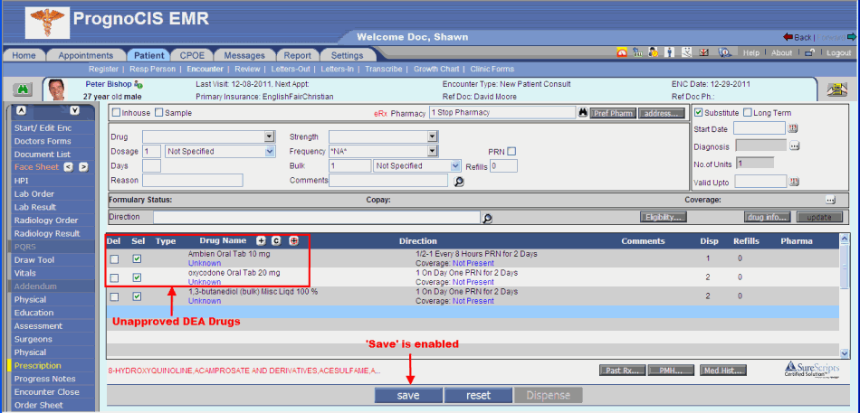Click the Face Sheet previous arrow
Image resolution: width=860 pixels, height=413 pixels.
pyautogui.click(x=69, y=167)
